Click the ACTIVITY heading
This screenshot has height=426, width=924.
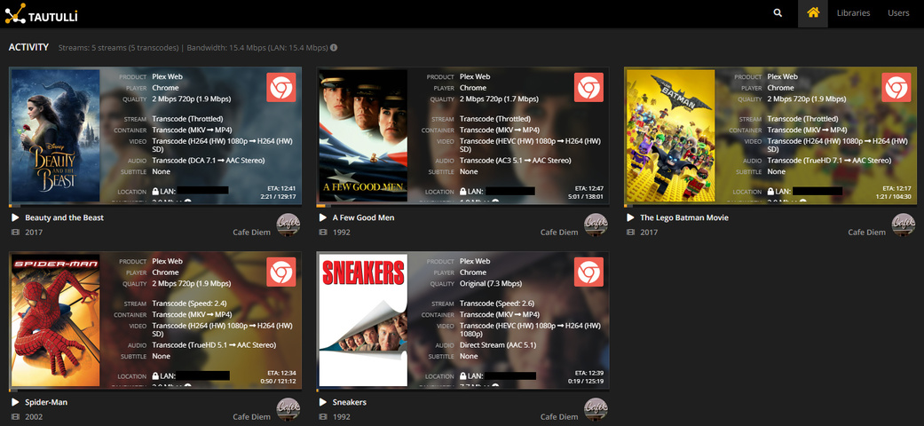[29, 47]
